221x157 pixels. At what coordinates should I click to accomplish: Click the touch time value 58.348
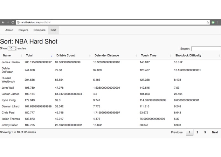point(144,125)
